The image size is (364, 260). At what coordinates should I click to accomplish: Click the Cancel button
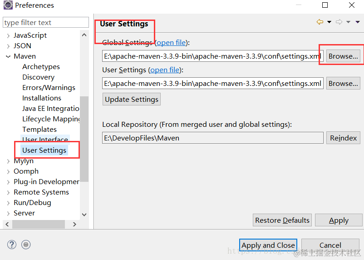(330, 245)
